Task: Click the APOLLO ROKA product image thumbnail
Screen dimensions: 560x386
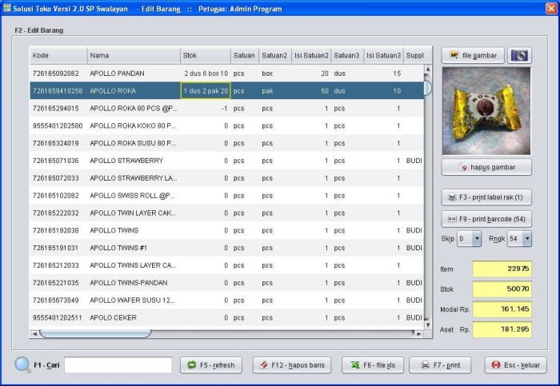Action: click(486, 111)
